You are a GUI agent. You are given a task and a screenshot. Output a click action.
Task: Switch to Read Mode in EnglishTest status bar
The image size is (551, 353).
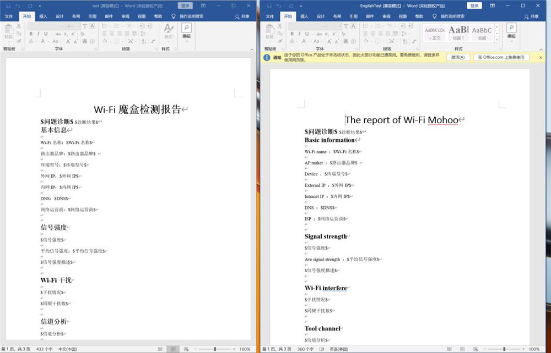(x=449, y=349)
